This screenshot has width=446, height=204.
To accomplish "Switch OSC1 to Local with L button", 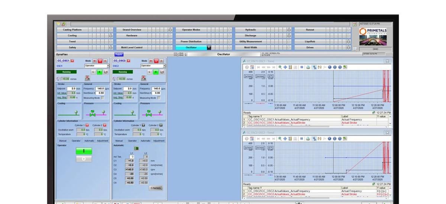I will [x=93, y=72].
